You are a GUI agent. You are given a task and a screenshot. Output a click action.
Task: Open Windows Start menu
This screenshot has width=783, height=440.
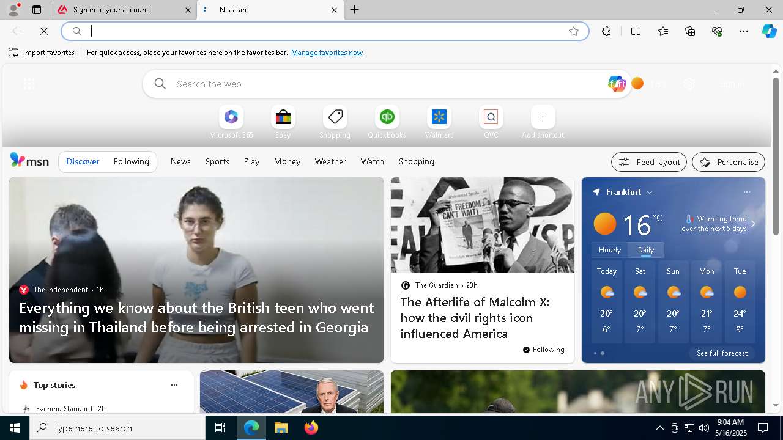15,428
